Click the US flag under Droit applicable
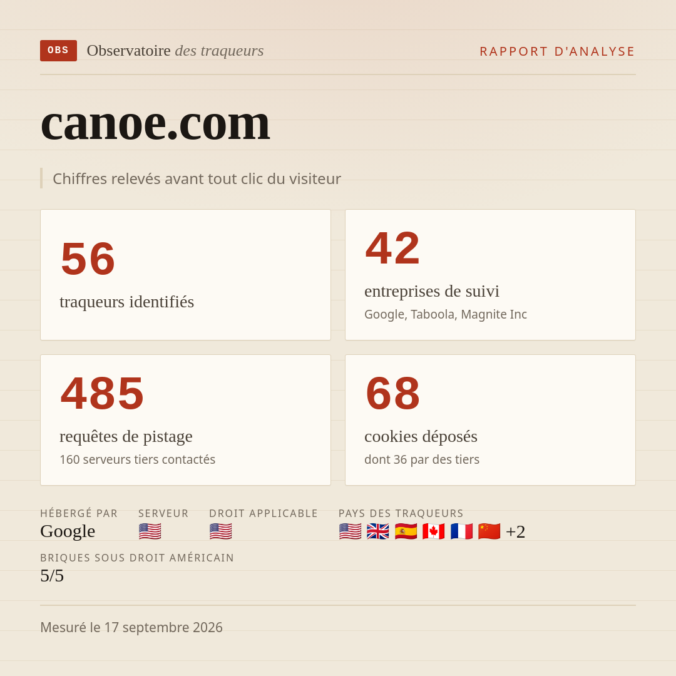The image size is (676, 676). pyautogui.click(x=221, y=531)
